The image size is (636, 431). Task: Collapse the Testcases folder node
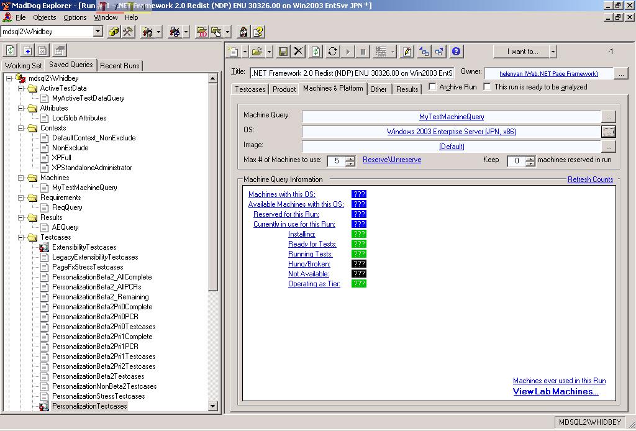20,238
